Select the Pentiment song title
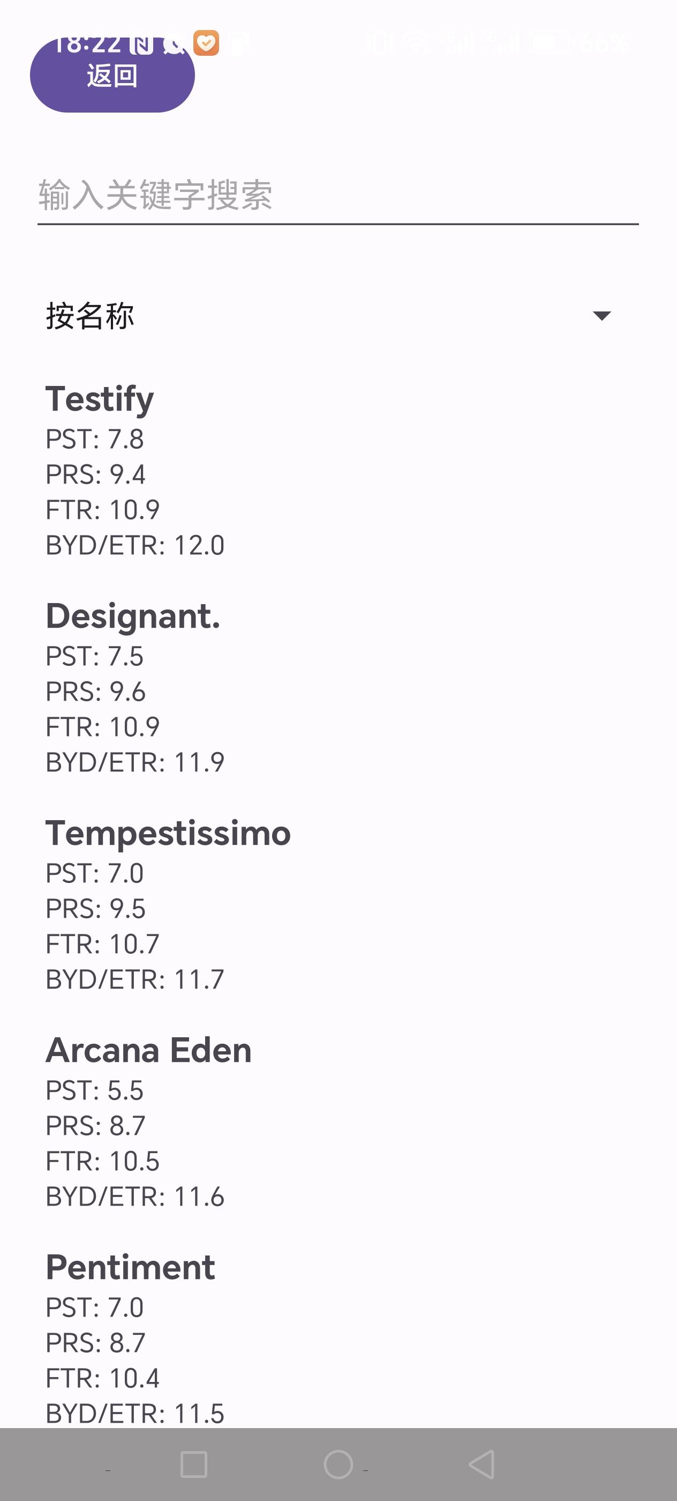This screenshot has width=677, height=1501. [130, 1267]
